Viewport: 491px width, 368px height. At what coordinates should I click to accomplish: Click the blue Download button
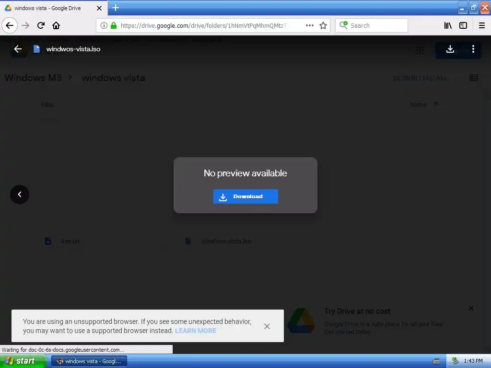(245, 196)
